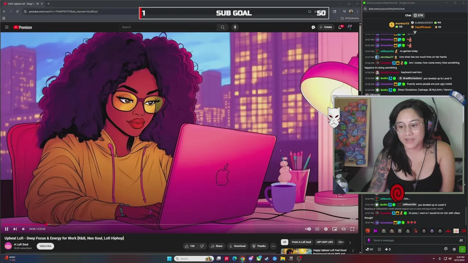Open a new Chrome tab
The width and height of the screenshot is (468, 263).
click(x=48, y=4)
